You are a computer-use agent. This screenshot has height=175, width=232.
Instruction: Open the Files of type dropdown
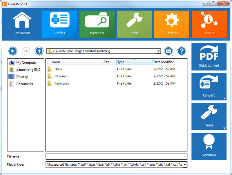coord(185,165)
